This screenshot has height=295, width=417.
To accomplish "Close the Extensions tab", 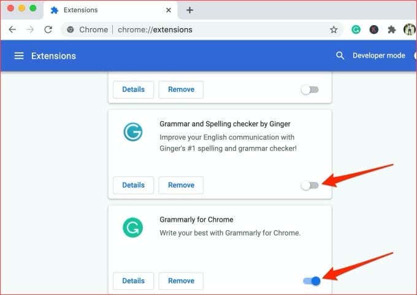I will pos(169,10).
